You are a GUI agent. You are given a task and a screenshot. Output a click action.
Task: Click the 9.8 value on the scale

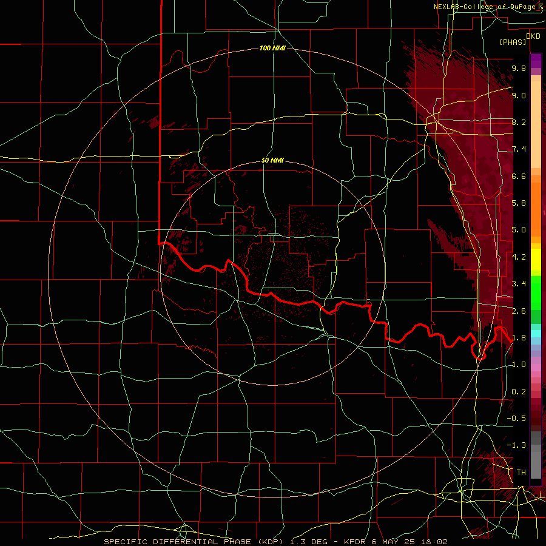coord(519,69)
